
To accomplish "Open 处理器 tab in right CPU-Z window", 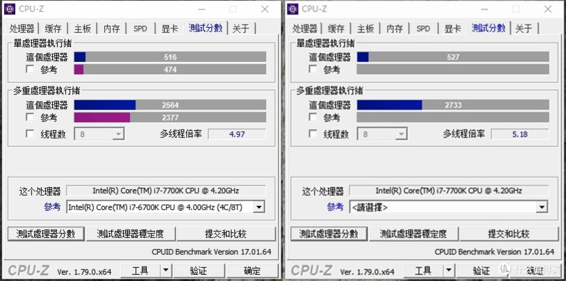I will click(x=304, y=28).
